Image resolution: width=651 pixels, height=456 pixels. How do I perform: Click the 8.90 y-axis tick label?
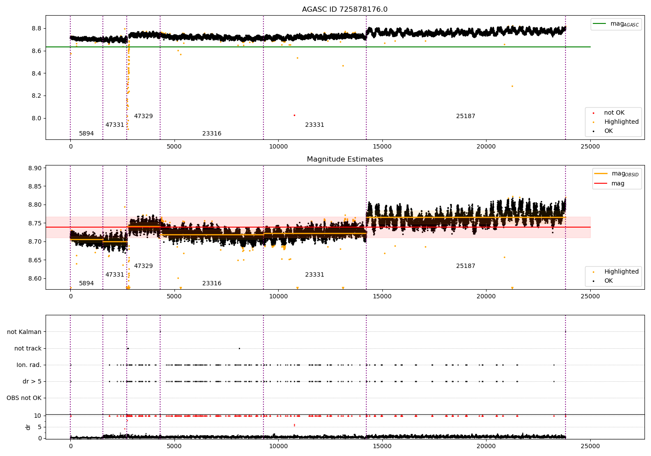click(x=34, y=169)
